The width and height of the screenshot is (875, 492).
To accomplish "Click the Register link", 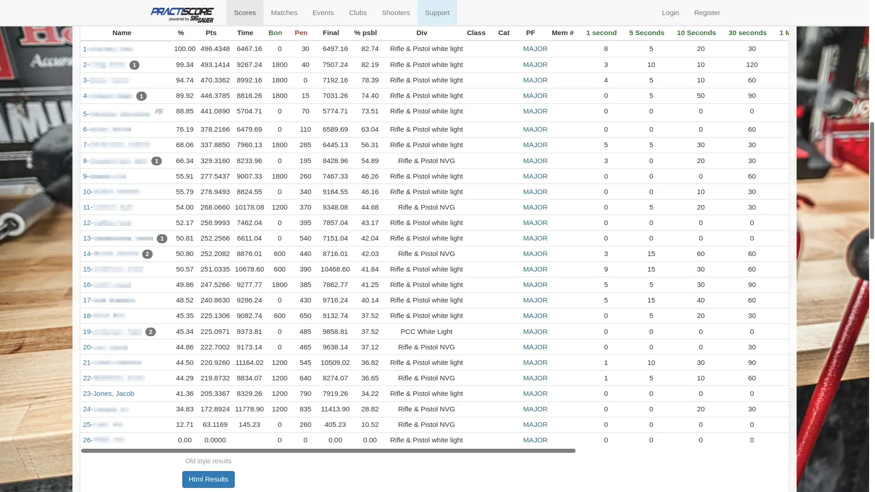I will click(x=707, y=13).
